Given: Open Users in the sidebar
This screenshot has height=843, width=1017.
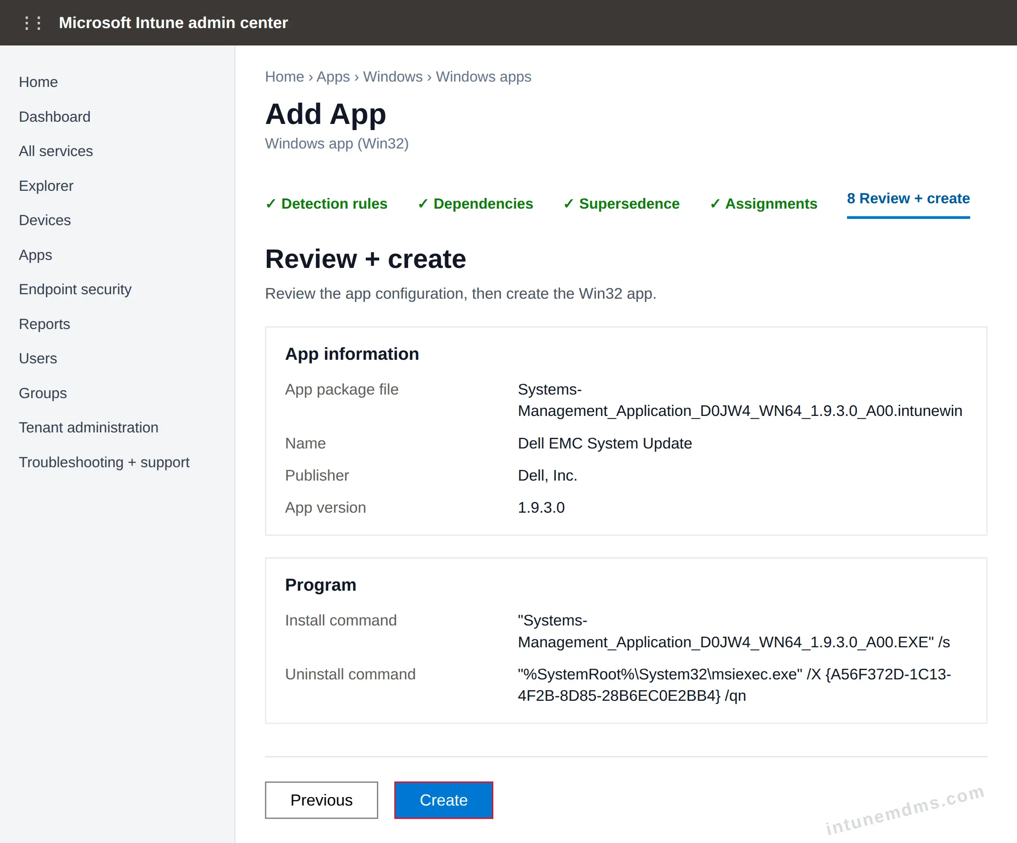Looking at the screenshot, I should tap(38, 358).
